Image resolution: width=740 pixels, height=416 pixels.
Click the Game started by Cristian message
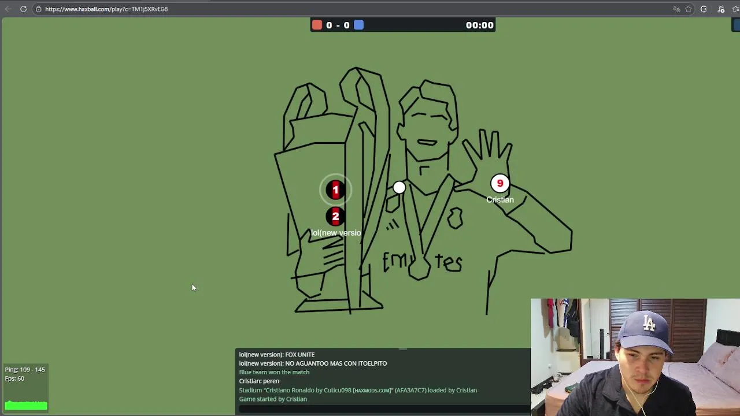(x=273, y=399)
